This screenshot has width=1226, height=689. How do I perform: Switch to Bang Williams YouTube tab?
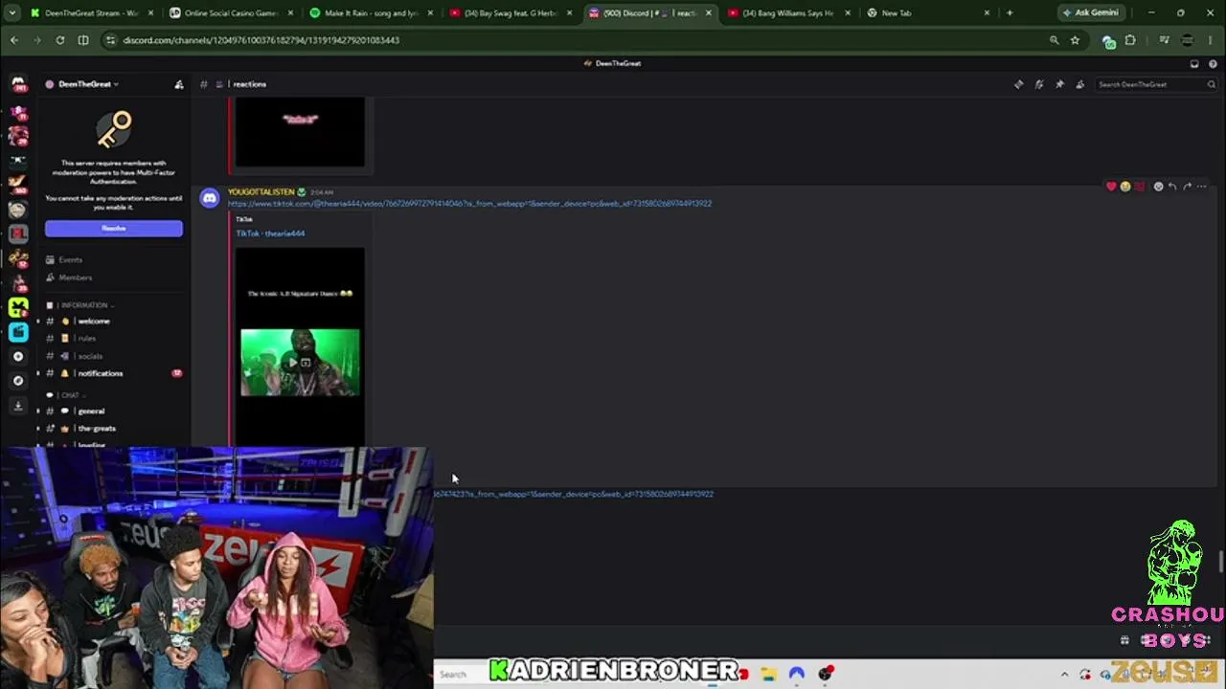click(x=789, y=13)
